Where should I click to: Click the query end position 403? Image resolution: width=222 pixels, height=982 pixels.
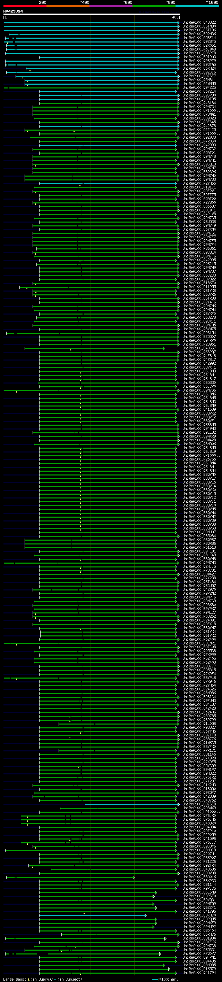click(175, 17)
